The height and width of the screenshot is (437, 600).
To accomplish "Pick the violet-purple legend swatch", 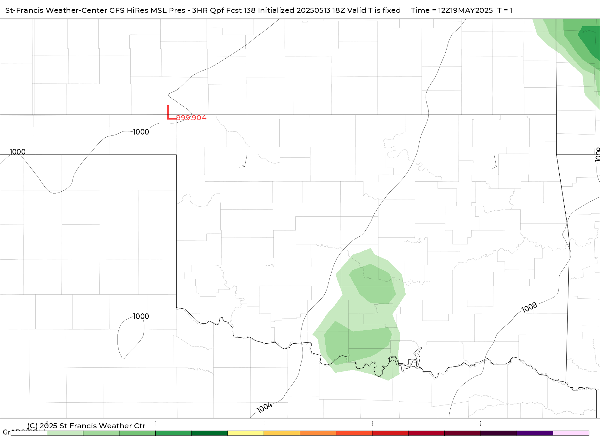I will pyautogui.click(x=535, y=433).
